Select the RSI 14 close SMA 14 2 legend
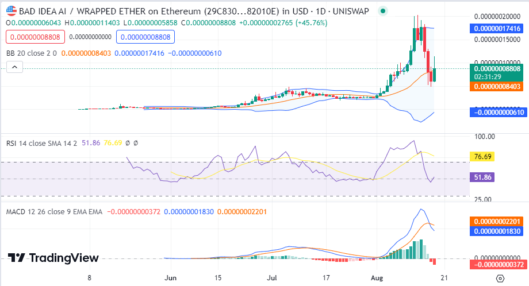Screen dimensions: 529x286 (x=41, y=143)
